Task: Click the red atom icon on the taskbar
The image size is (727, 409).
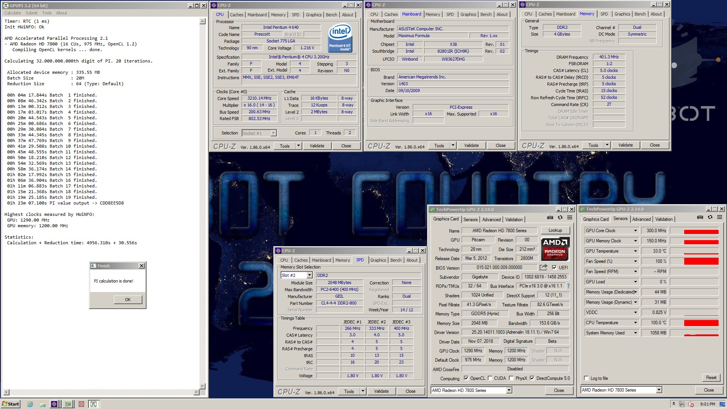Action: click(x=81, y=404)
